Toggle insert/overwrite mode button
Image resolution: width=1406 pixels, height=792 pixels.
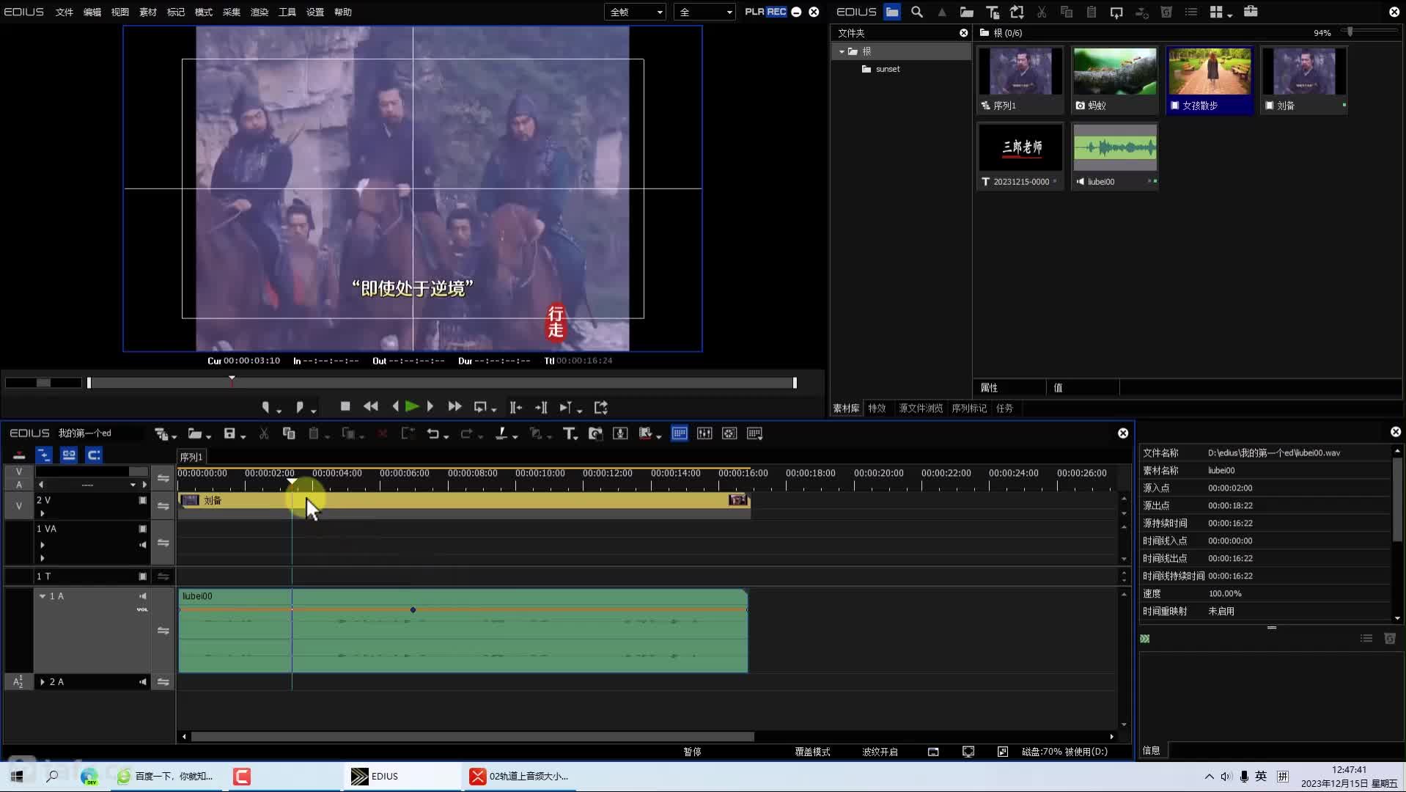click(x=19, y=455)
